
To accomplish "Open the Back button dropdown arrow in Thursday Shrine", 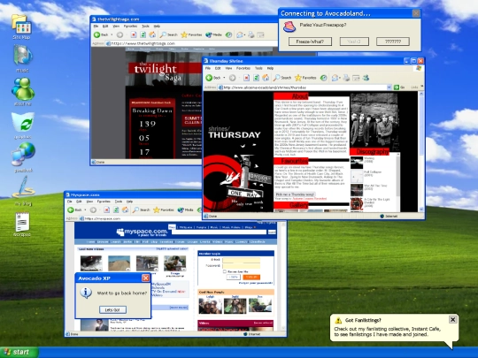I will (224, 78).
